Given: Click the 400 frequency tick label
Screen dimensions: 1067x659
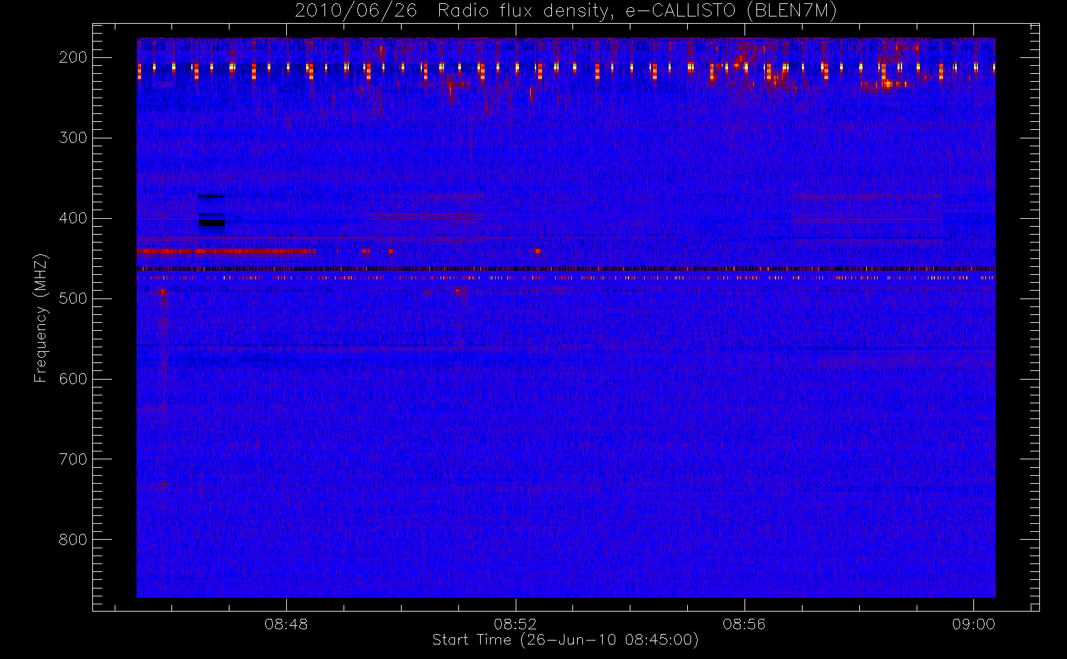Looking at the screenshot, I should [x=73, y=218].
